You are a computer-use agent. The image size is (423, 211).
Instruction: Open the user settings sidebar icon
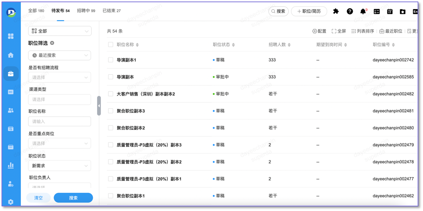pyautogui.click(x=11, y=184)
